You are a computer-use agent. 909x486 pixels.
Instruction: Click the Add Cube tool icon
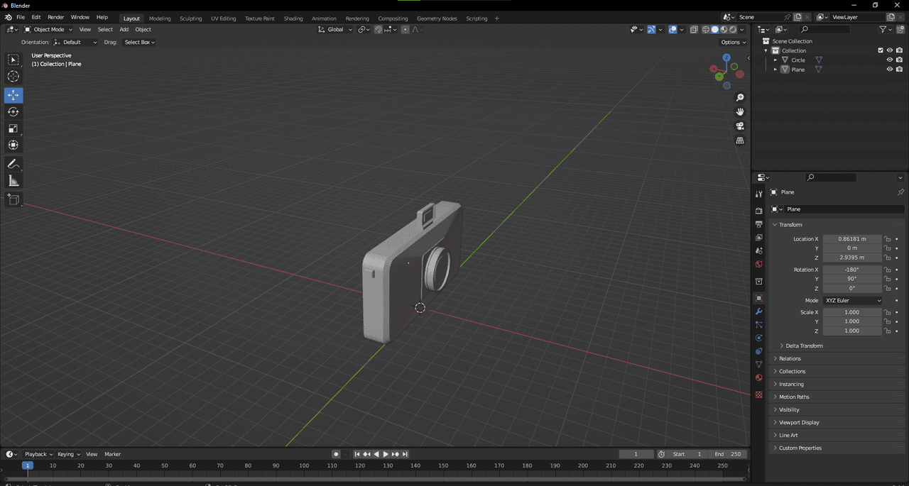pos(13,200)
